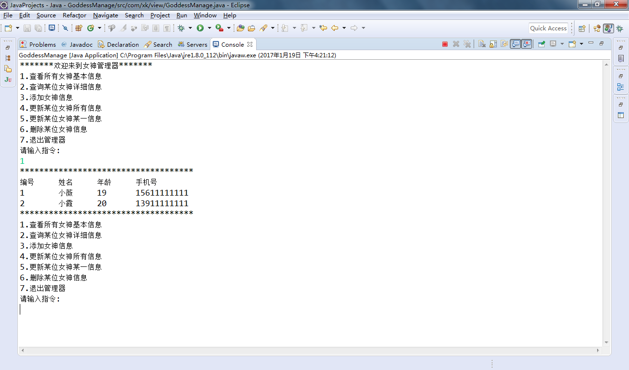Open the Project menu
This screenshot has height=370, width=629.
coord(160,15)
